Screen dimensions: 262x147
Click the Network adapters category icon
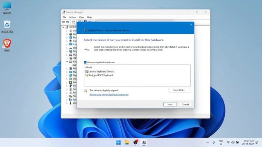coord(70,75)
